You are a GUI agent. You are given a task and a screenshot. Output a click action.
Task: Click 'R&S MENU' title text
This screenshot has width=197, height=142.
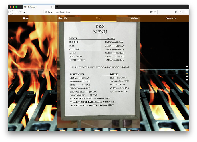coord(100,29)
